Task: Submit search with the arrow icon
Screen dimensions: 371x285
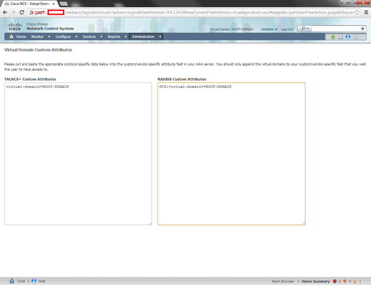Action: coord(363,28)
